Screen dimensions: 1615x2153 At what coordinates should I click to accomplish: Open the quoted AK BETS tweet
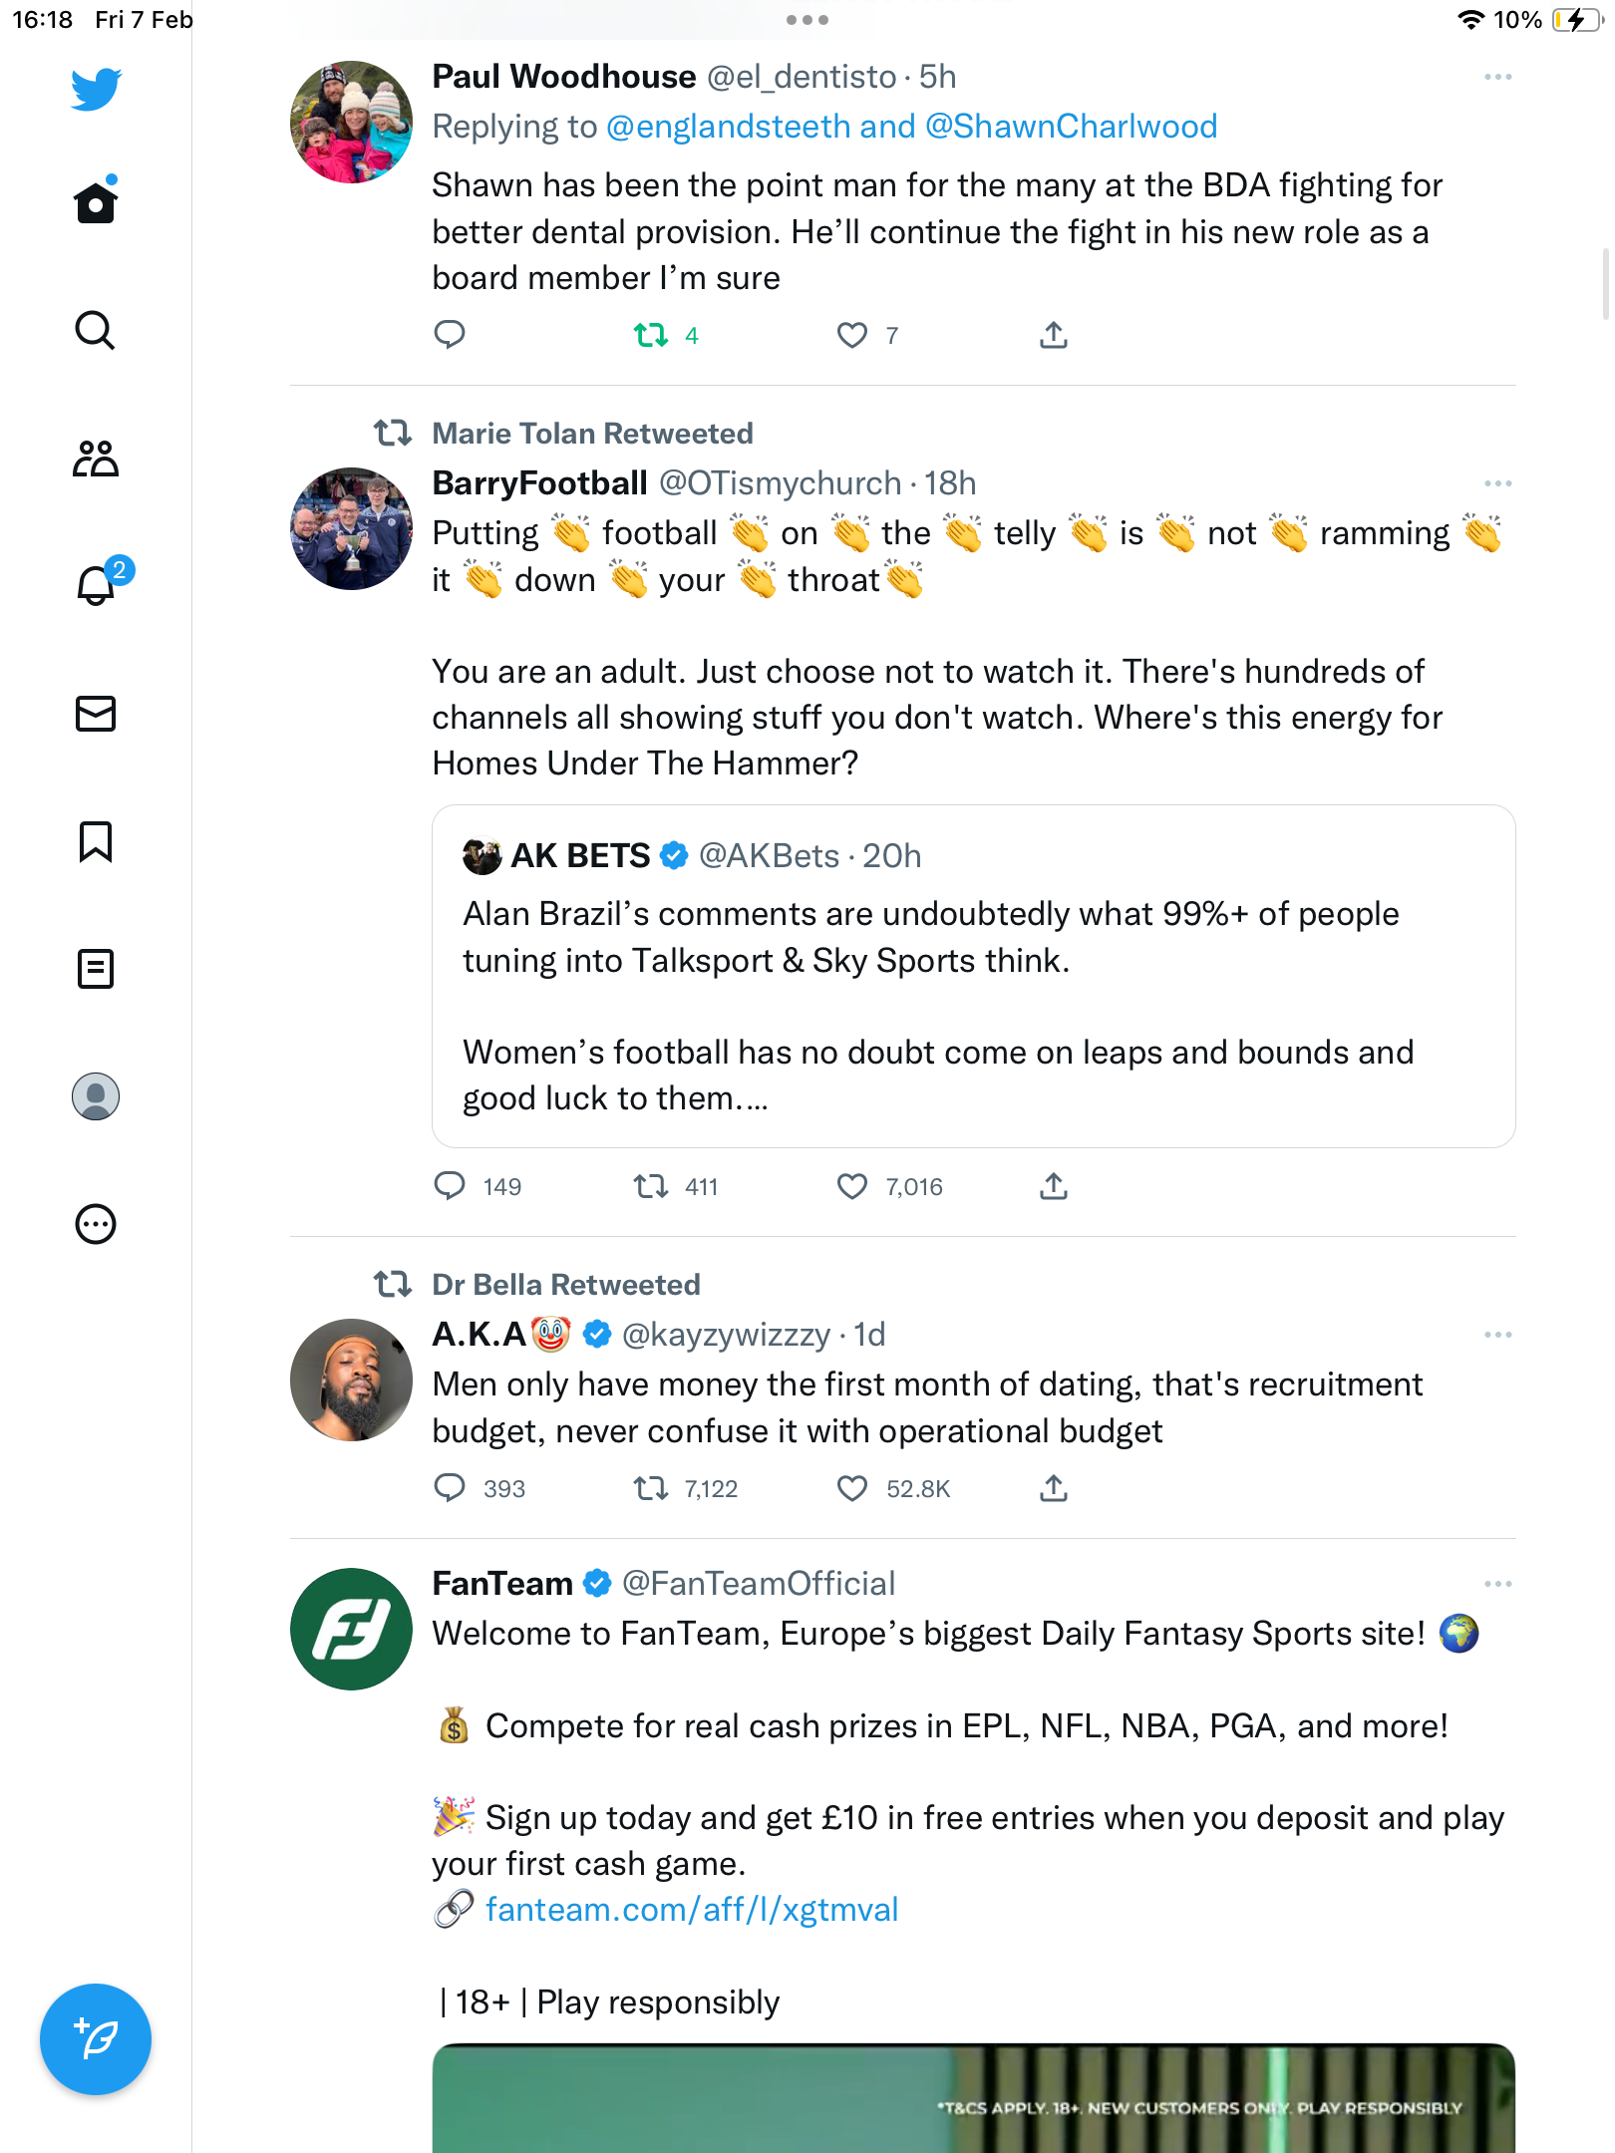tap(974, 977)
